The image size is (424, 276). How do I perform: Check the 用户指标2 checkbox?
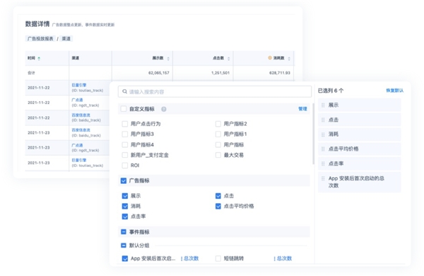click(218, 124)
